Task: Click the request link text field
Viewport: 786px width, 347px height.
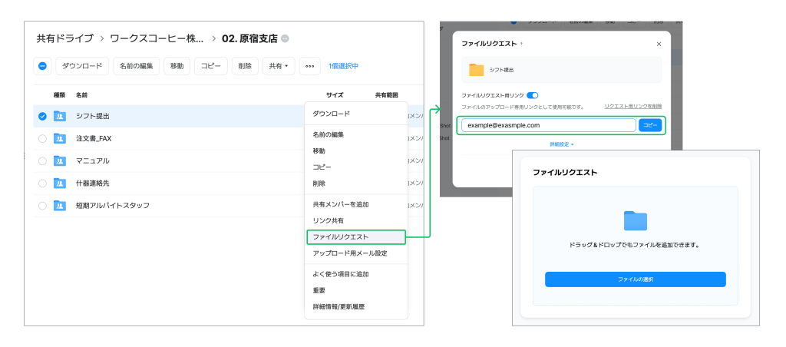Action: 548,125
